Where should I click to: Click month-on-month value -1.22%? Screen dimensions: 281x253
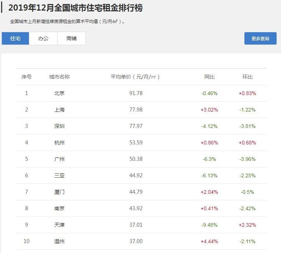[247, 110]
